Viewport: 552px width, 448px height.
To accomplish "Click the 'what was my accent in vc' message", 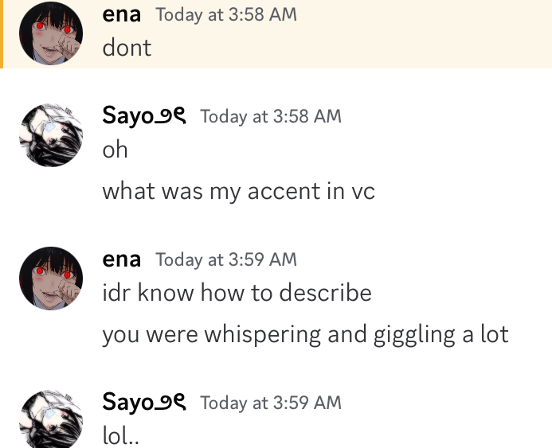I will 238,192.
